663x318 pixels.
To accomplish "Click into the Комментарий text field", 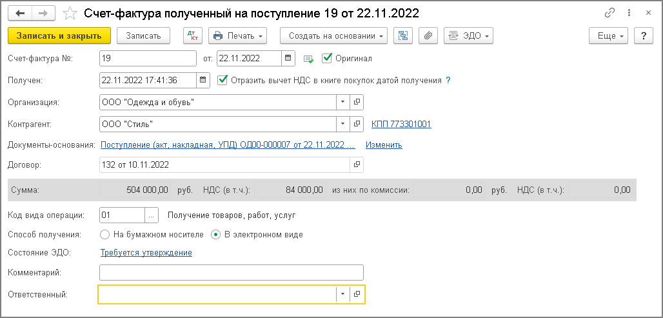I will (x=232, y=273).
